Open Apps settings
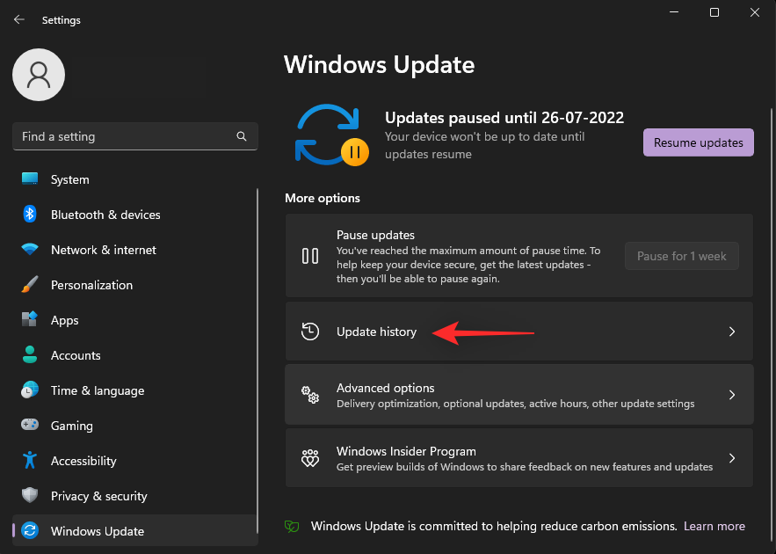This screenshot has width=776, height=554. (x=64, y=320)
